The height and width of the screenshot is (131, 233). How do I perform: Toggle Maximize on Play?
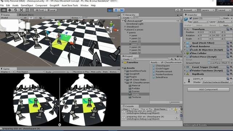[81, 72]
